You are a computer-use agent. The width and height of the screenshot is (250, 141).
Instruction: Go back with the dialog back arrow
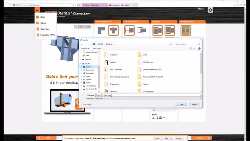[82, 44]
